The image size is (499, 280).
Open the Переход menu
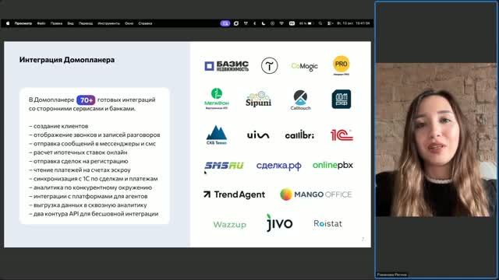point(86,23)
